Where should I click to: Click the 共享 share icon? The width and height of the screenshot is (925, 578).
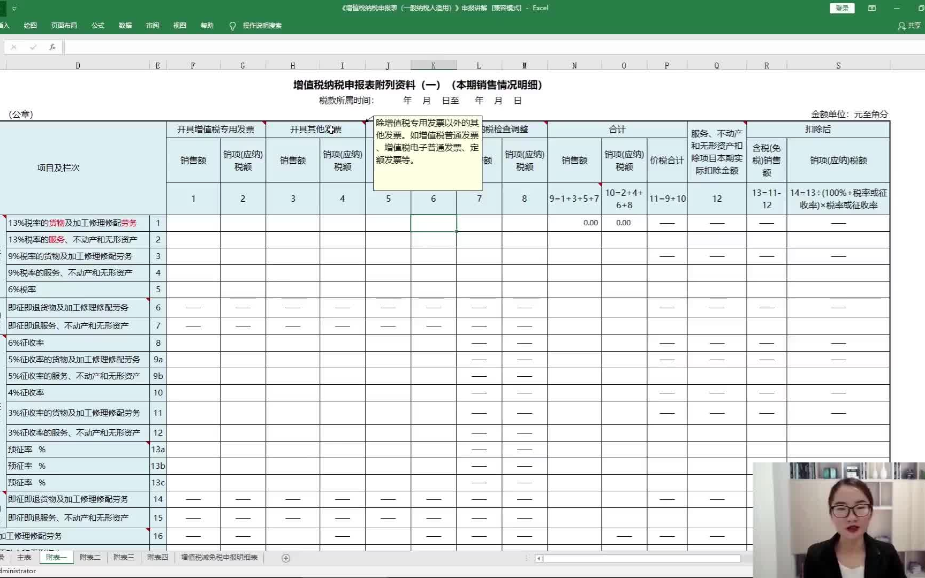point(909,25)
